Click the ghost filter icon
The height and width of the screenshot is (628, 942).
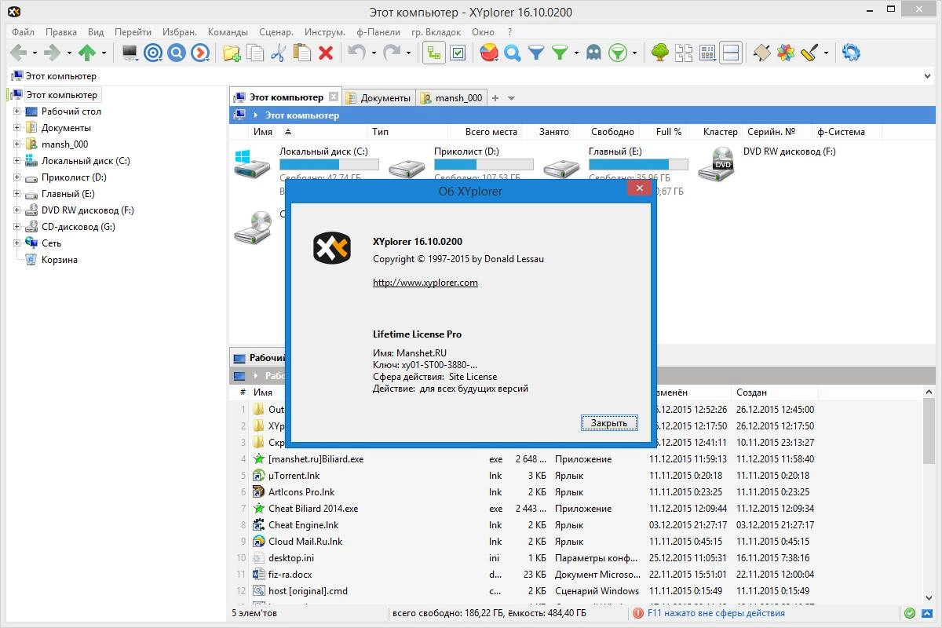tap(594, 53)
